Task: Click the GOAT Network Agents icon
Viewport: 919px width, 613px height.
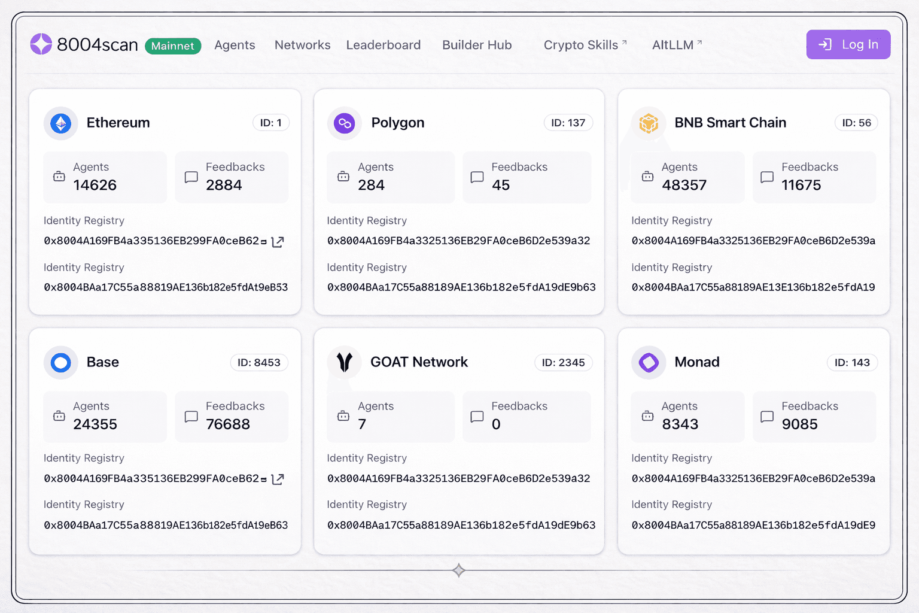Action: 343,415
